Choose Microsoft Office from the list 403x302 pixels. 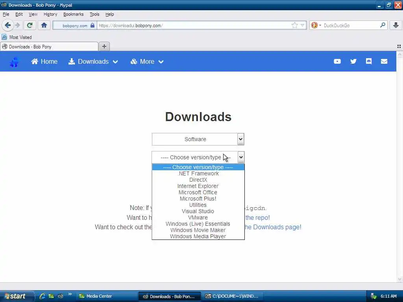pos(198,192)
